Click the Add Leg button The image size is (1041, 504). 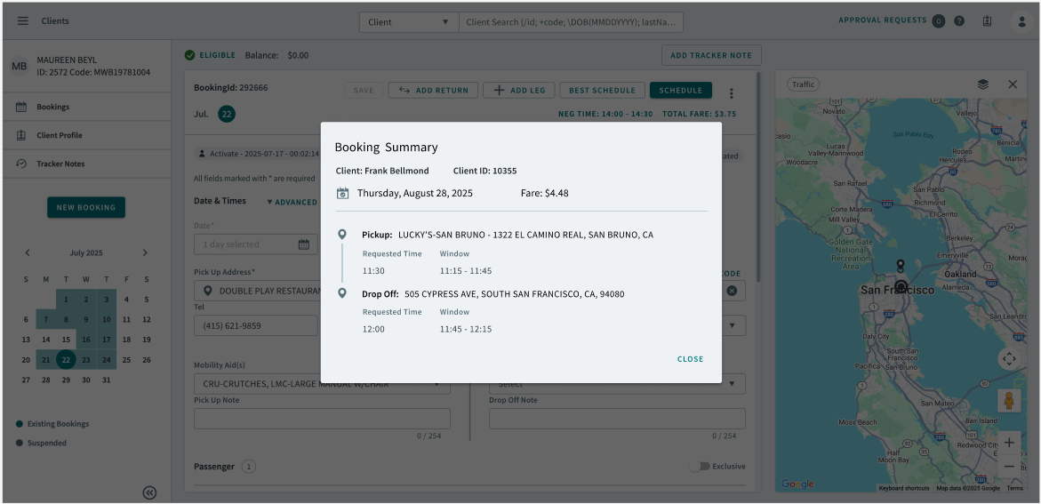pyautogui.click(x=518, y=91)
